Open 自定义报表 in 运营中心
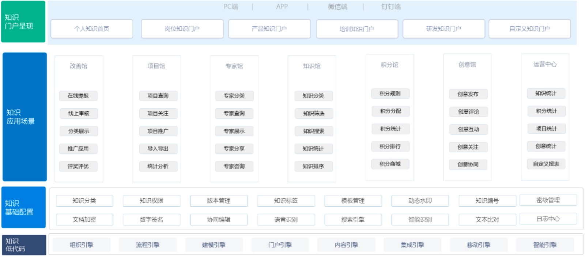Image resolution: width=585 pixels, height=258 pixels. click(x=546, y=164)
